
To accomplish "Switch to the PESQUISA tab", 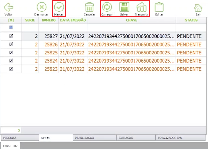I will 20,138.
